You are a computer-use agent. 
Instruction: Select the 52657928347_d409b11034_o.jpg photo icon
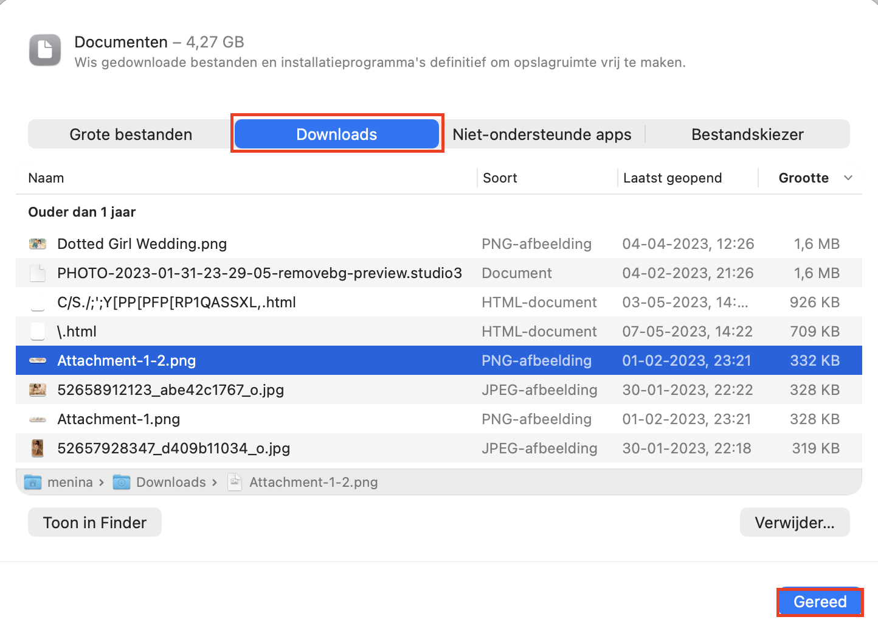(37, 448)
